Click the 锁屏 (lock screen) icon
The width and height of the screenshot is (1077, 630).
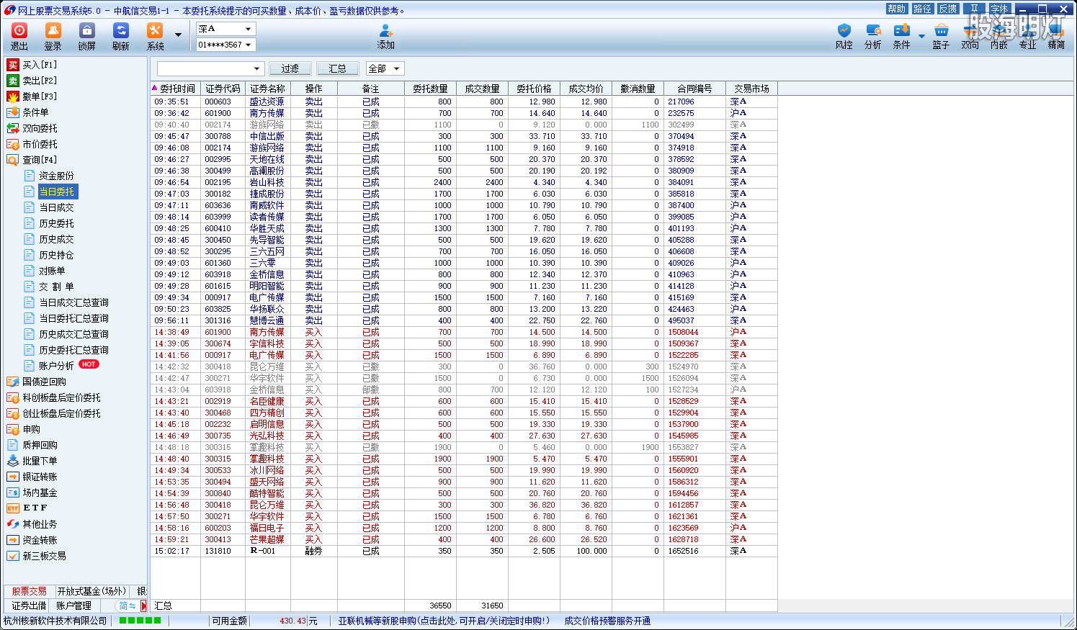pyautogui.click(x=87, y=36)
